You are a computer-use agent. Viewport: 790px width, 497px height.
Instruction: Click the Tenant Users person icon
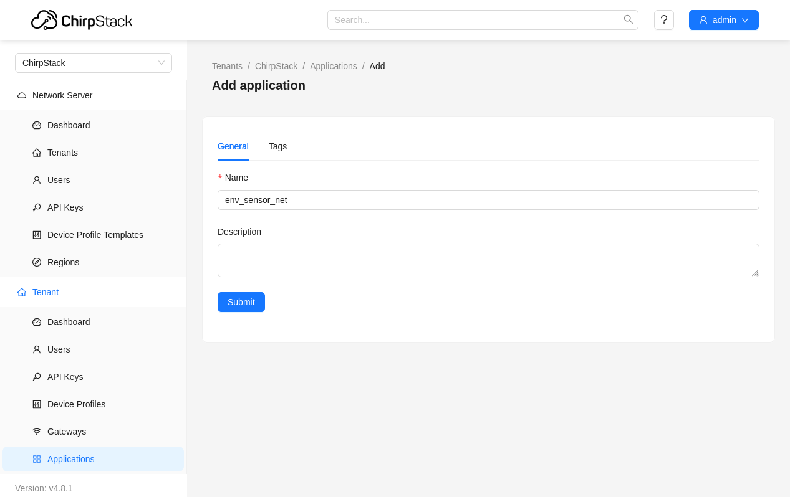pyautogui.click(x=37, y=349)
